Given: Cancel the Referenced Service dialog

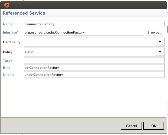Looking at the screenshot, I should point(131,126).
